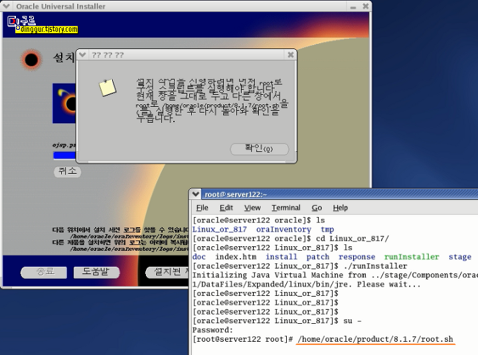Minimize the Oracle Universal Installer window
478x355 pixels.
pos(353,7)
